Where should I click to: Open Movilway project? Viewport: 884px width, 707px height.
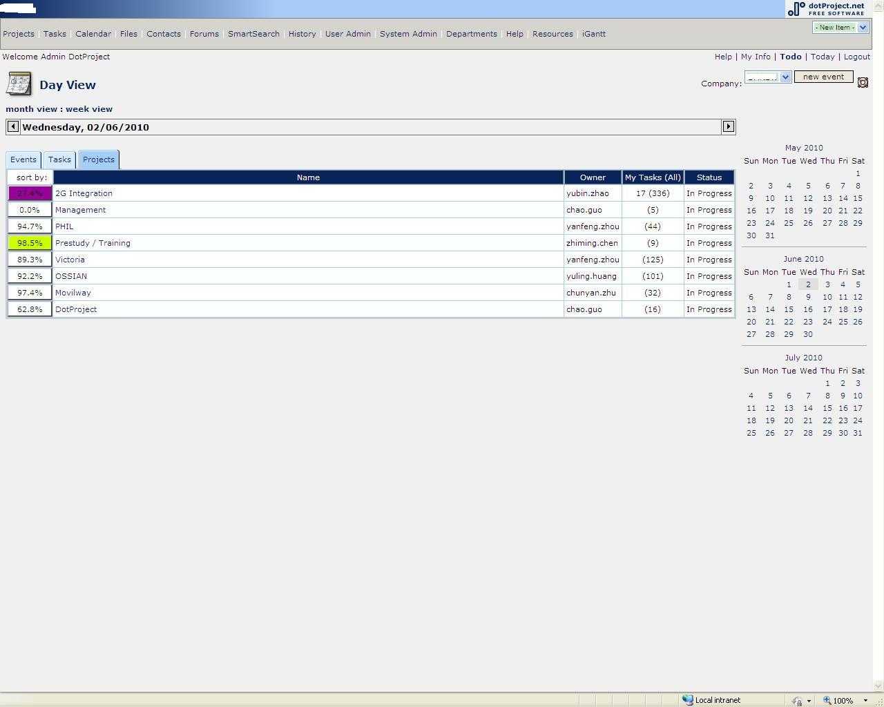[73, 293]
